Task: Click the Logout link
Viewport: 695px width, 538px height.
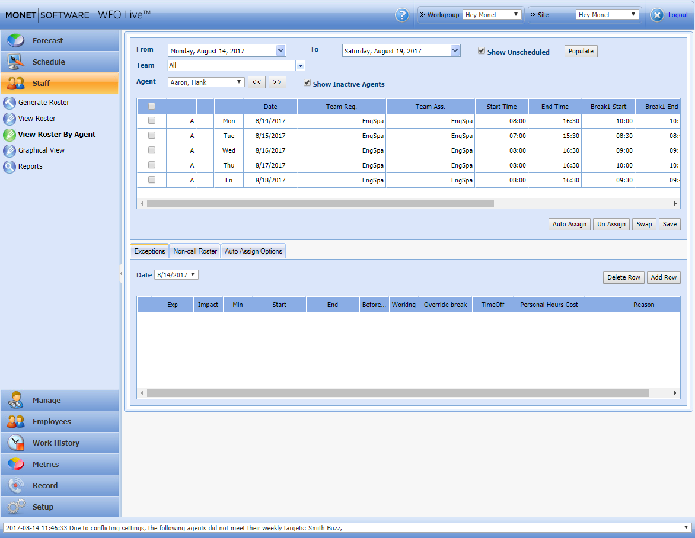Action: tap(678, 15)
